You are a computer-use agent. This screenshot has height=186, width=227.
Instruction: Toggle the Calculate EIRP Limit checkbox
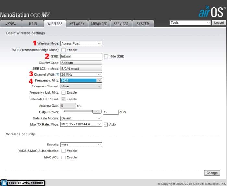[63, 99]
